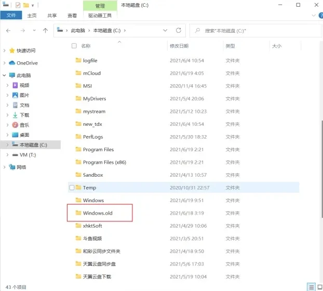Switch to details view layout button

click(x=311, y=287)
